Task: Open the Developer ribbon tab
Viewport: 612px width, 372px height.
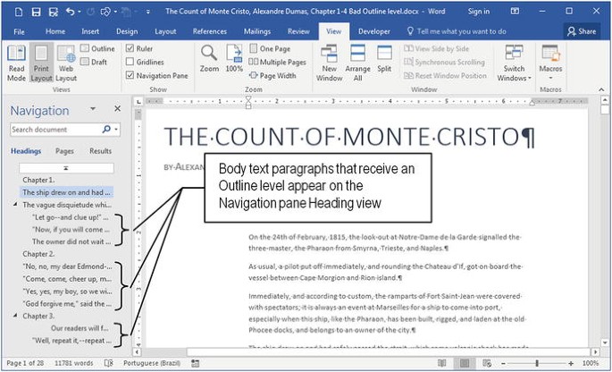Action: coord(374,31)
